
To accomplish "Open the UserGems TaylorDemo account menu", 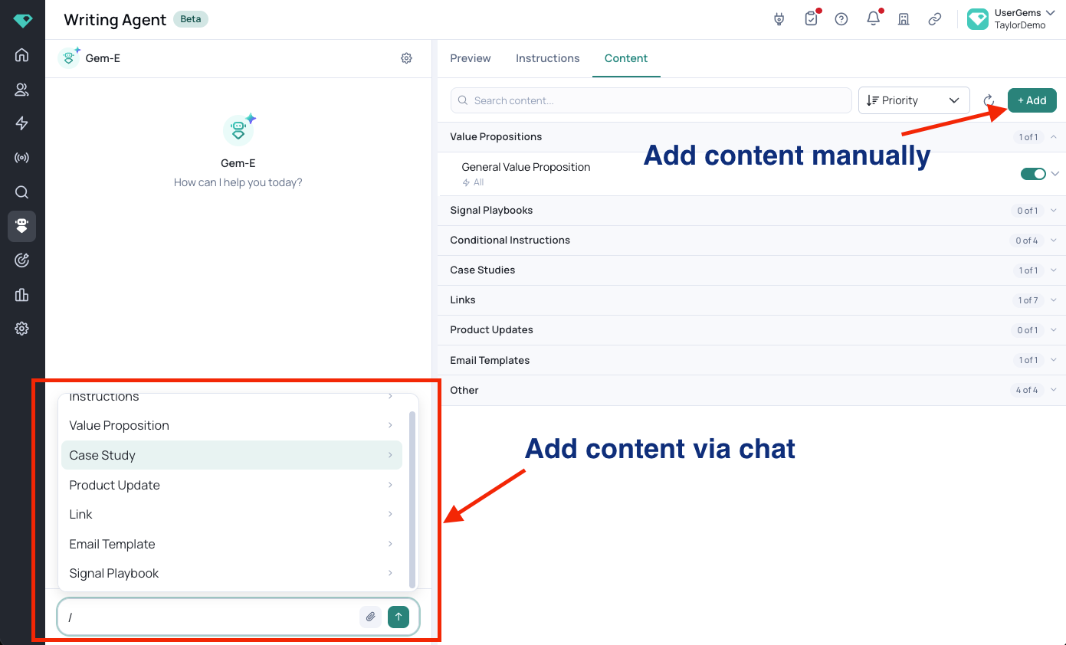I will point(1012,19).
